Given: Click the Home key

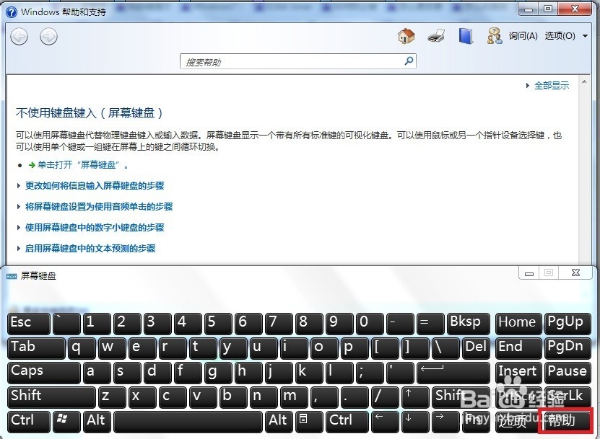Looking at the screenshot, I should click(518, 324).
